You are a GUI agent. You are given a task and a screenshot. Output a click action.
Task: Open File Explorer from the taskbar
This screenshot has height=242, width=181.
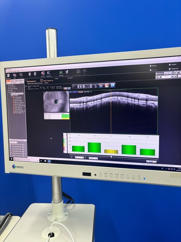coord(45,161)
